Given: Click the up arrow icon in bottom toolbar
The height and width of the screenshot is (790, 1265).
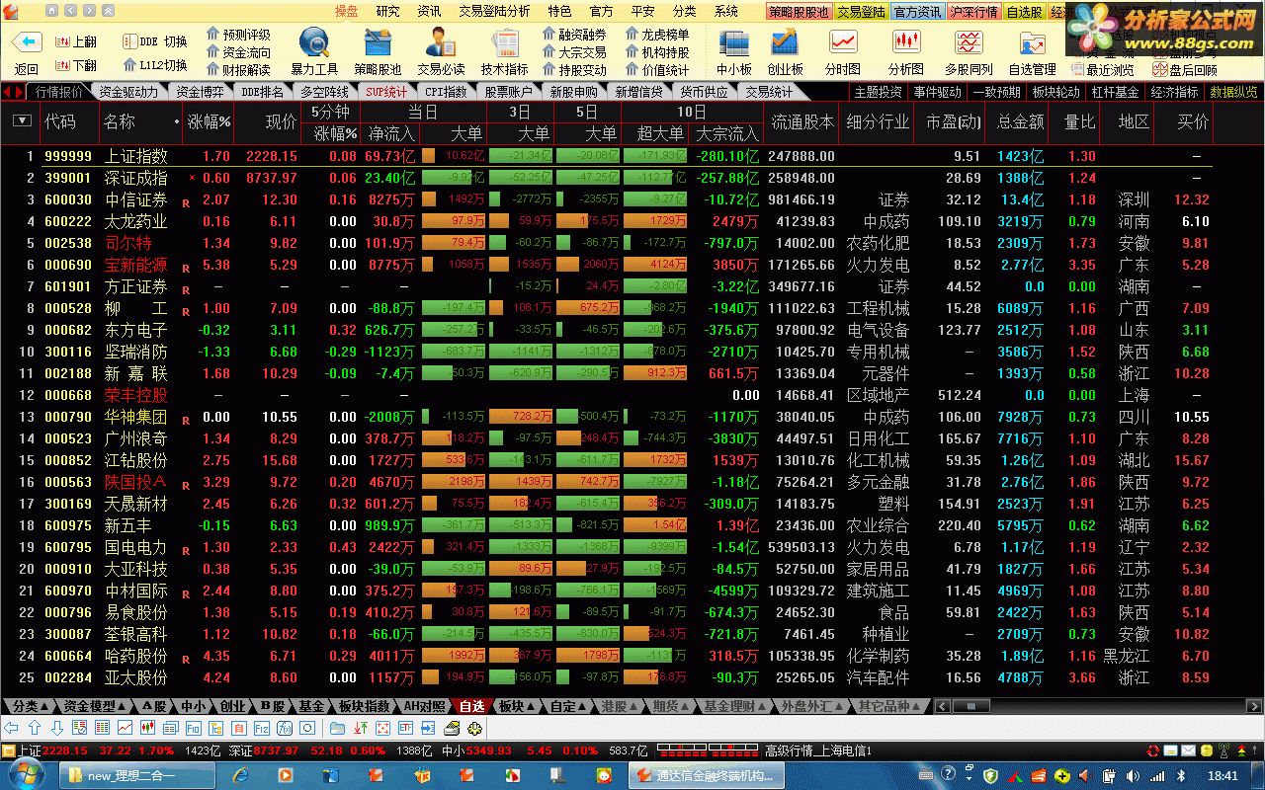Looking at the screenshot, I should (35, 728).
